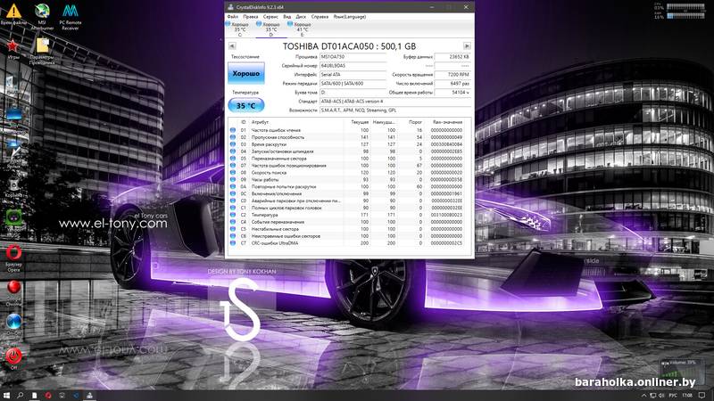Click the serial number field 64U8L9DAS

[x=353, y=66]
